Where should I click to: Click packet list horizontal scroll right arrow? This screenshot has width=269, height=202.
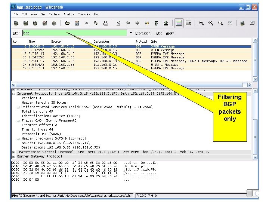250,85
